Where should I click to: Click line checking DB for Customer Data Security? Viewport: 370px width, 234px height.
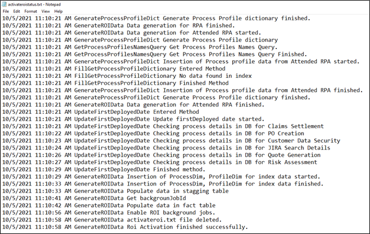pyautogui.click(x=171, y=141)
